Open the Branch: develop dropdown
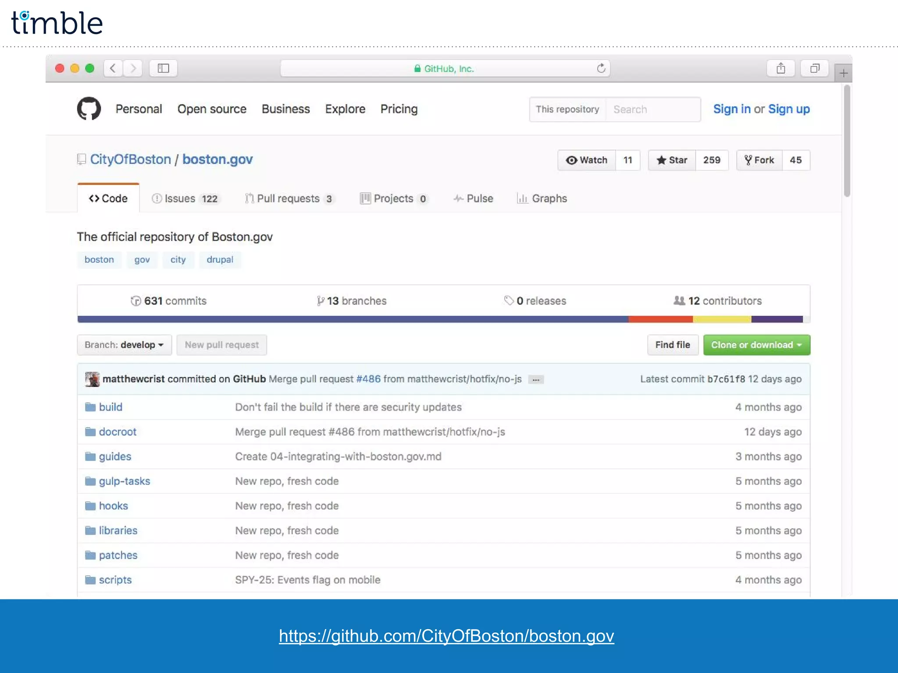This screenshot has height=673, width=898. (x=124, y=345)
